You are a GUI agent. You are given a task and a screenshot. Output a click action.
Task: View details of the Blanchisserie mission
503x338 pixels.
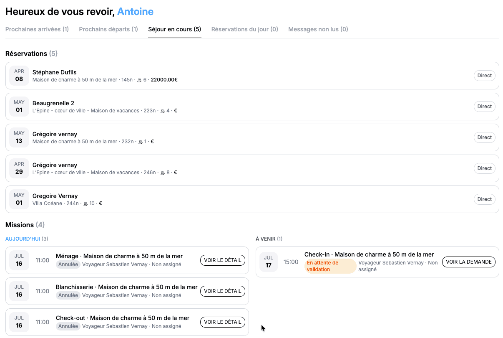tap(223, 291)
